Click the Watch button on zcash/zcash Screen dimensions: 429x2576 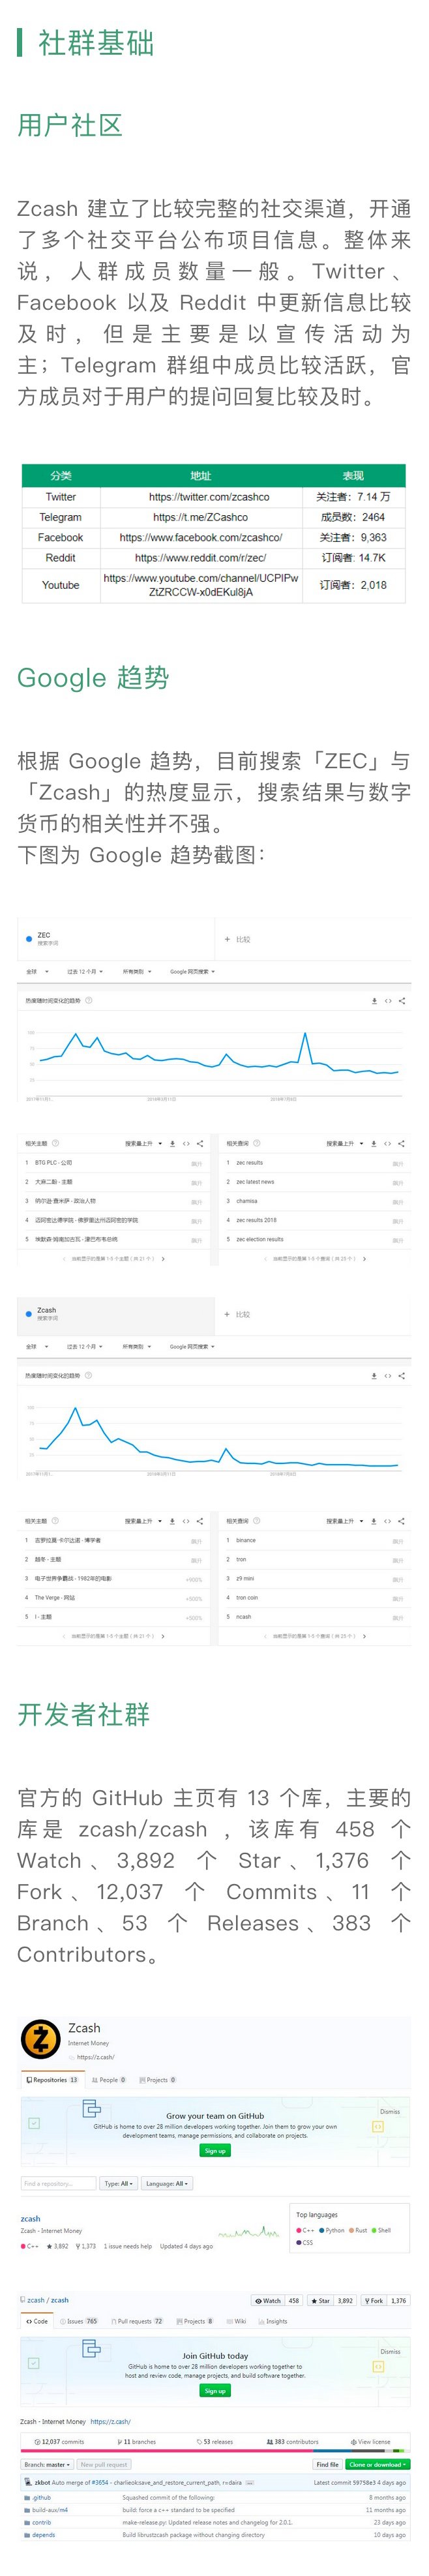pos(268,2300)
